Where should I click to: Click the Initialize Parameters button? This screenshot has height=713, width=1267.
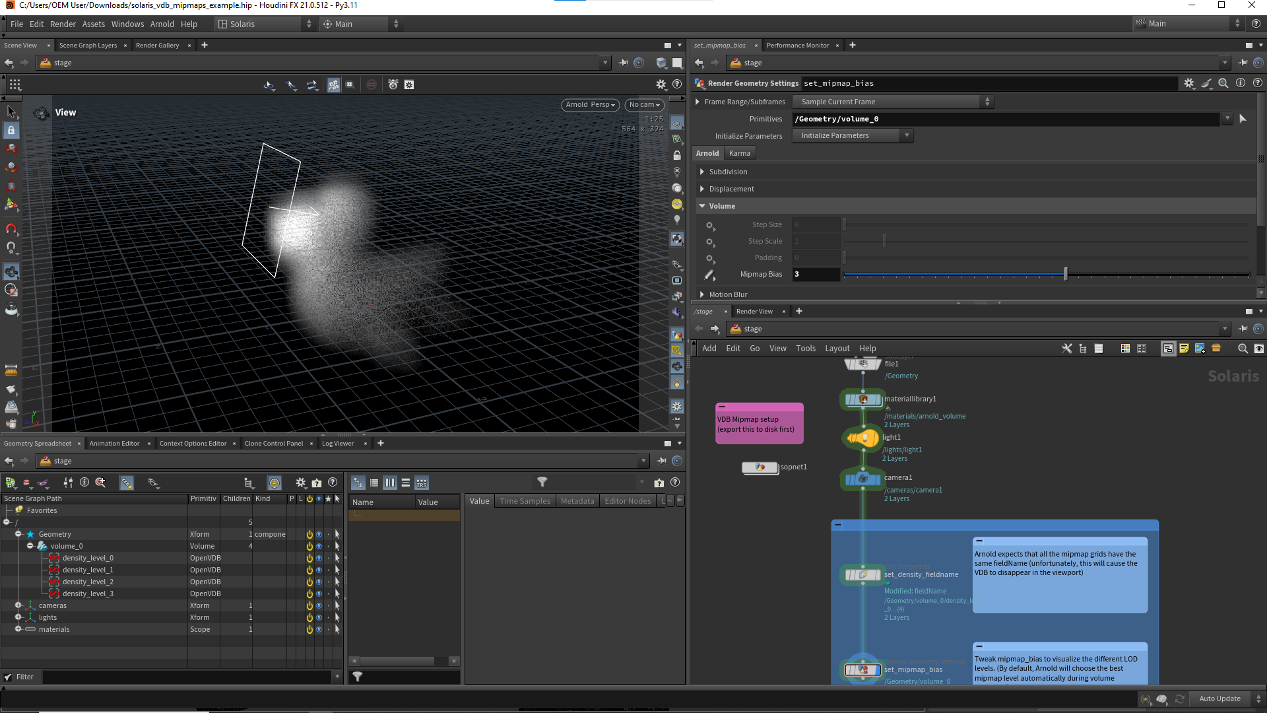tap(851, 135)
